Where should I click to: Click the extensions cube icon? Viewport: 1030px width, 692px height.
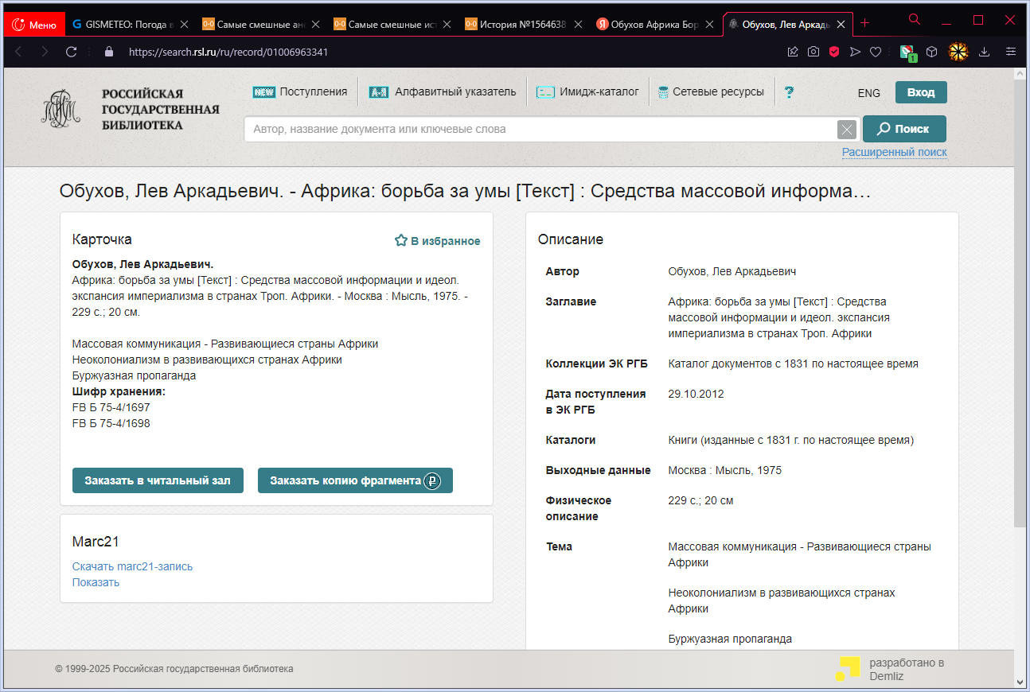(931, 52)
